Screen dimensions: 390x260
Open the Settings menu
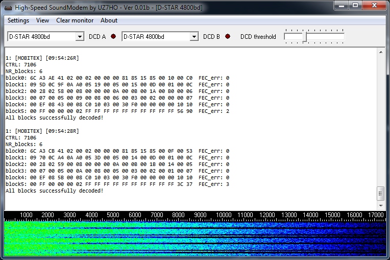pos(18,20)
